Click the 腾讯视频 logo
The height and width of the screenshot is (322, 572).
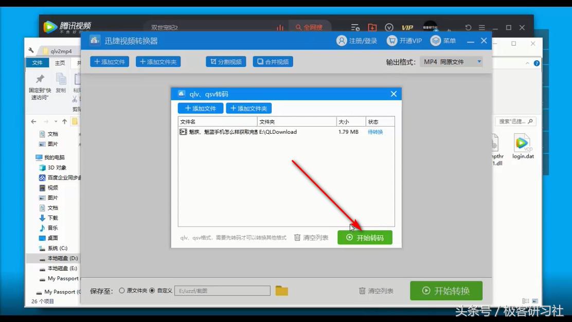pos(67,27)
